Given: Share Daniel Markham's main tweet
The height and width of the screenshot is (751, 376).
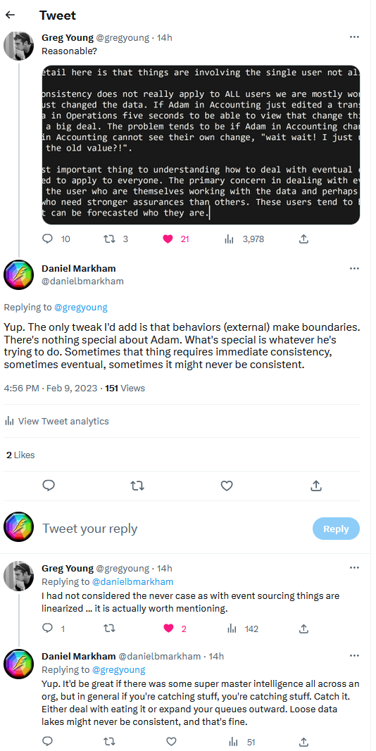Looking at the screenshot, I should coord(315,486).
